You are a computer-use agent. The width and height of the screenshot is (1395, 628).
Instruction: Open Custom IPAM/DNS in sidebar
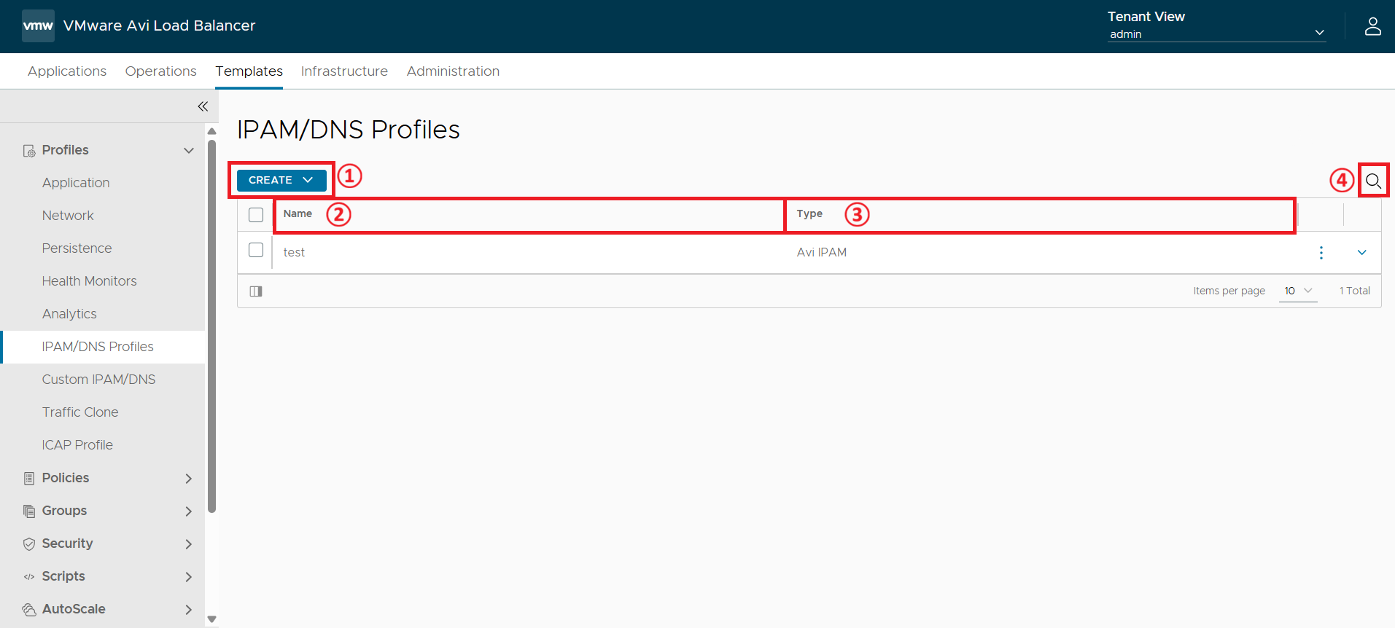coord(98,380)
